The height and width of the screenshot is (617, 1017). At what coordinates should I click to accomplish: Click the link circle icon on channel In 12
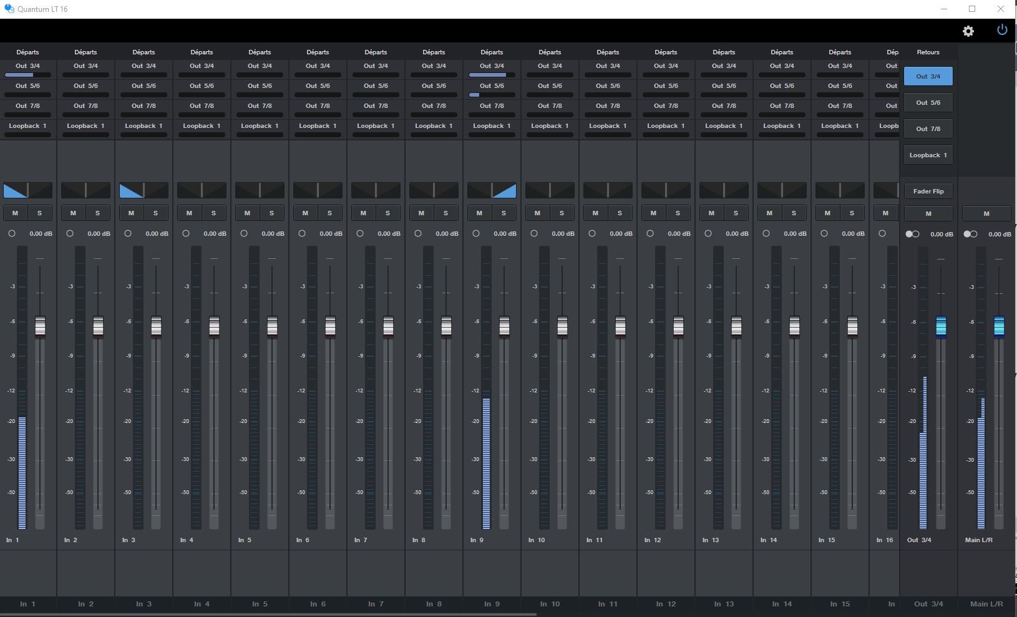click(x=650, y=233)
